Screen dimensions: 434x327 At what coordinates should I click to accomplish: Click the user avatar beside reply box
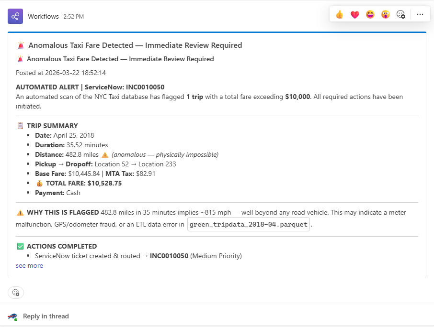12,316
